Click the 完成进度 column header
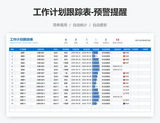The image size is (160, 123). point(96,49)
